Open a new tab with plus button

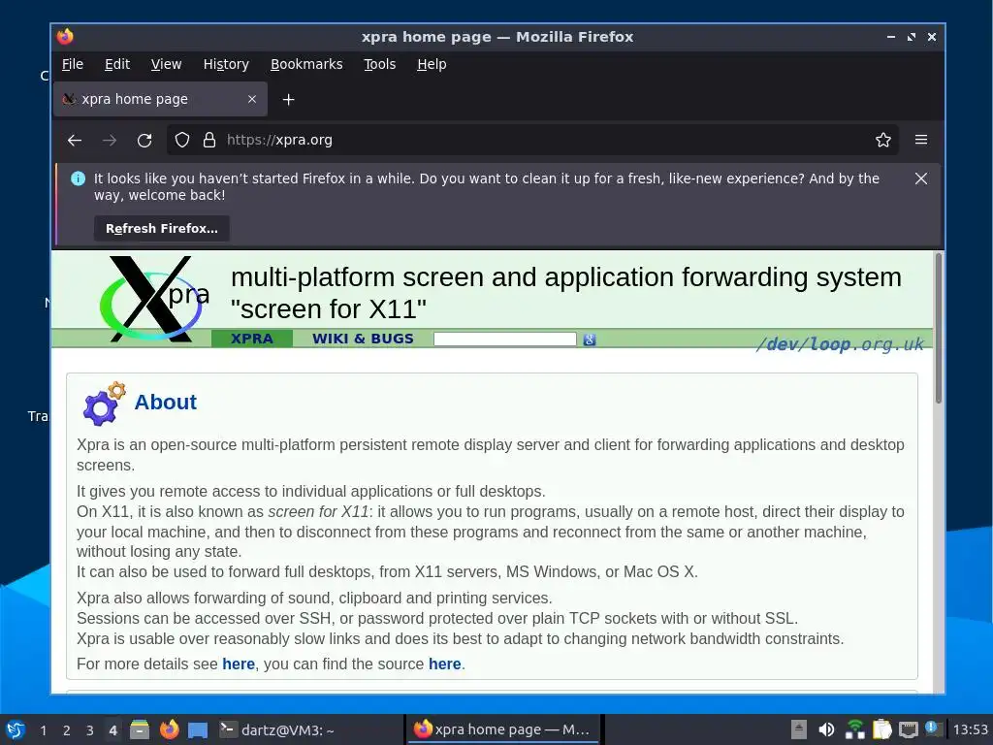click(288, 100)
